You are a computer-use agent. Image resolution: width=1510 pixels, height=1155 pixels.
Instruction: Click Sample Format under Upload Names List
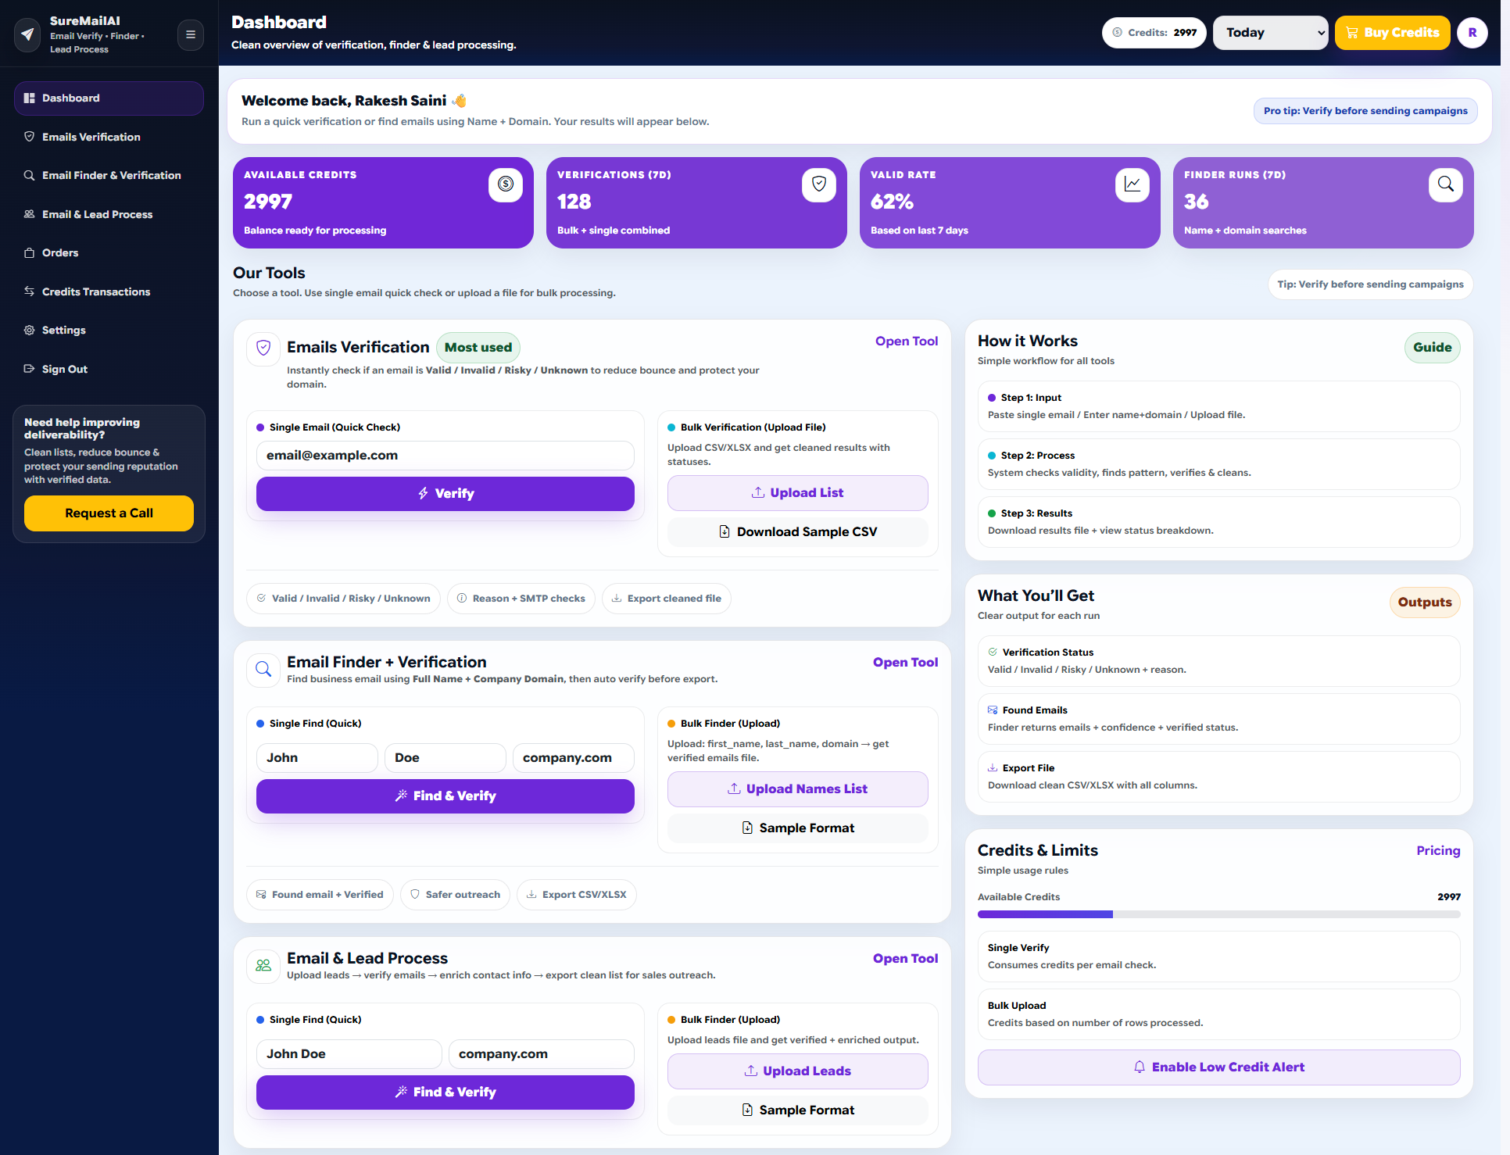[x=797, y=828]
